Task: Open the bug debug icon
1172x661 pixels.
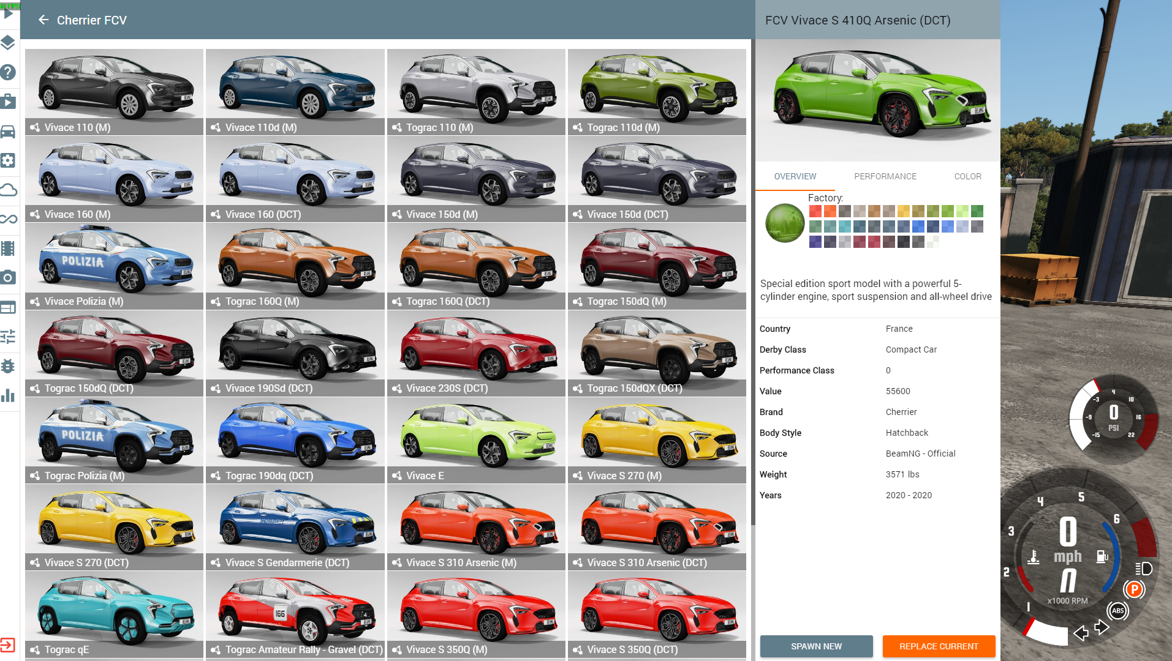Action: 8,366
